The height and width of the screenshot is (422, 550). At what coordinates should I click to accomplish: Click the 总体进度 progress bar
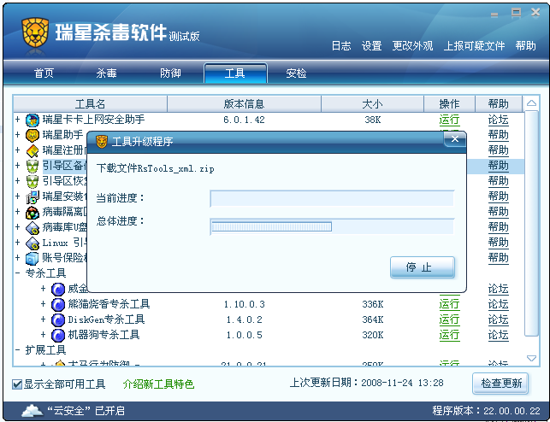click(x=332, y=227)
